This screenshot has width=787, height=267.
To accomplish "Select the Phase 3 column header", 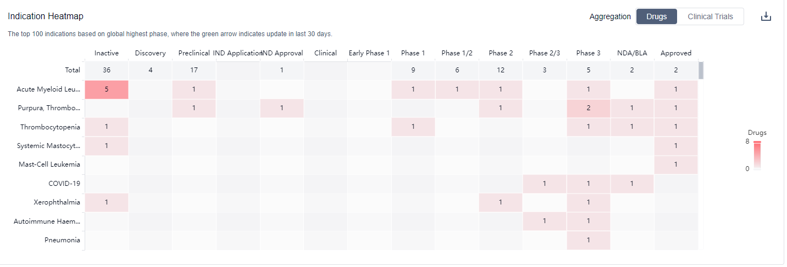I will (x=588, y=53).
